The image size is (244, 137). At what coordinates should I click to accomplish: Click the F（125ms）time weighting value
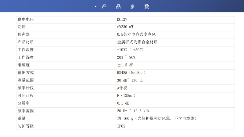(126, 96)
